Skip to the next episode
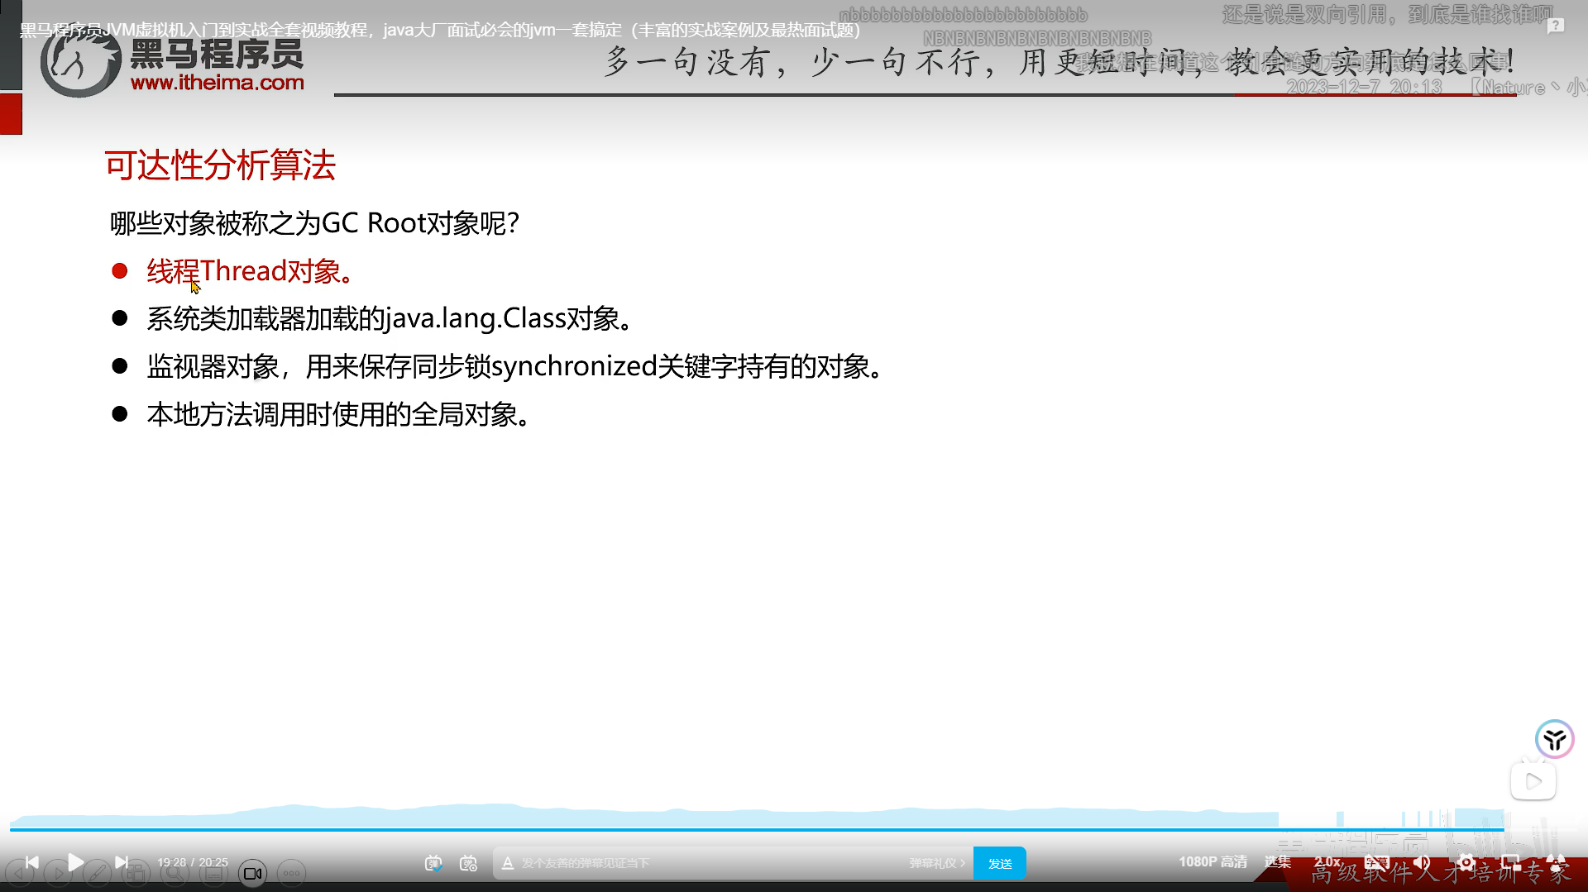This screenshot has height=892, width=1588. (x=122, y=862)
